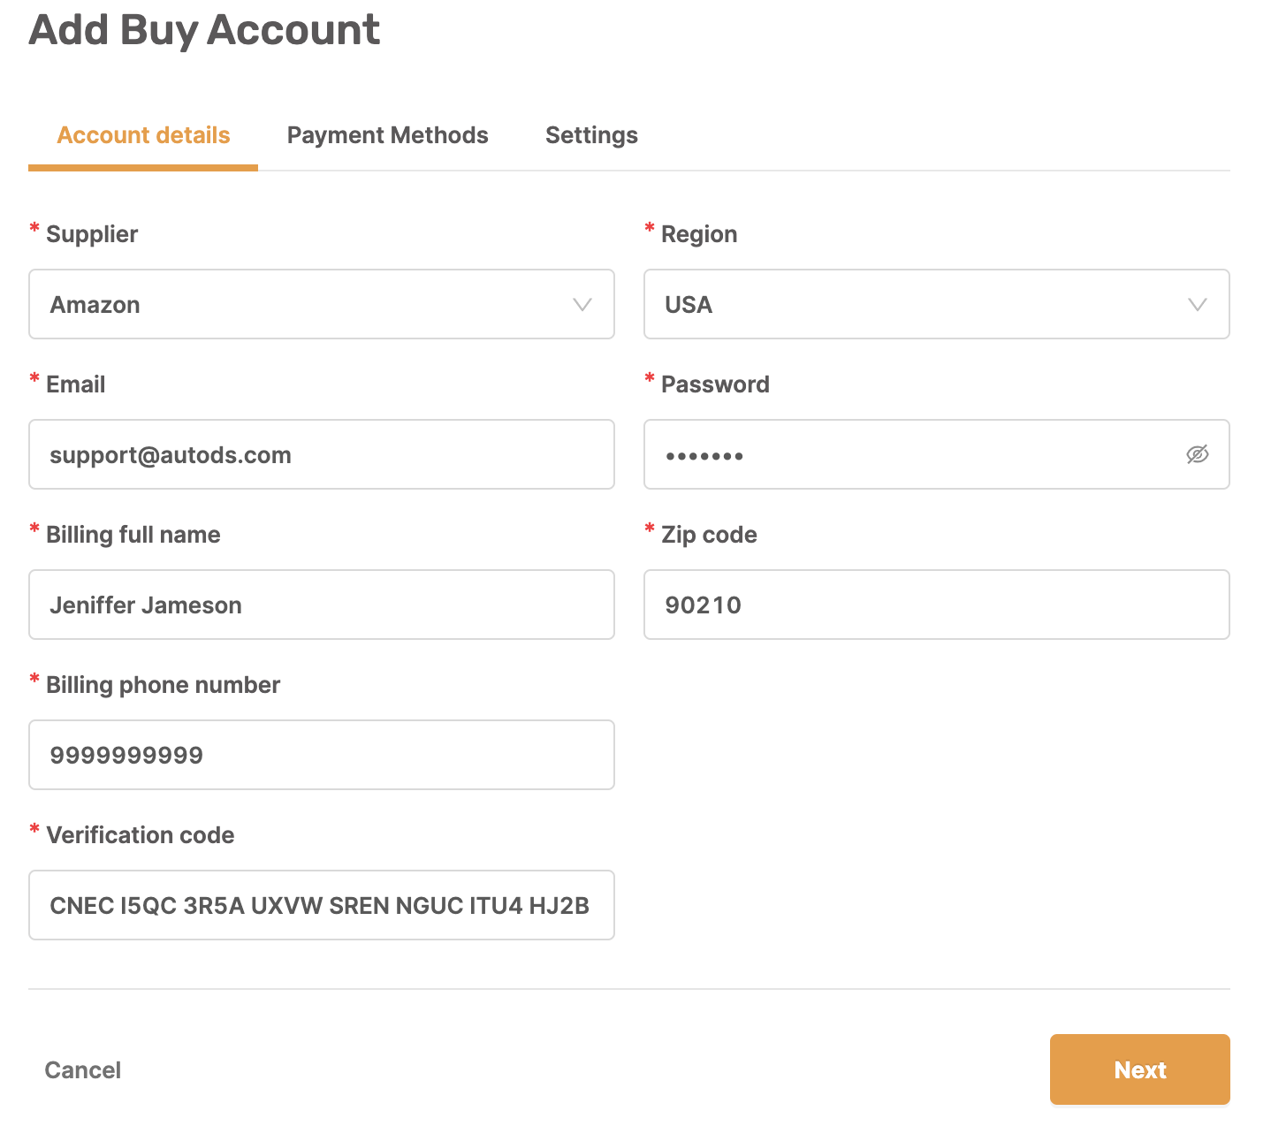The height and width of the screenshot is (1126, 1271).
Task: Click the Supplier field label
Action: pos(92,234)
